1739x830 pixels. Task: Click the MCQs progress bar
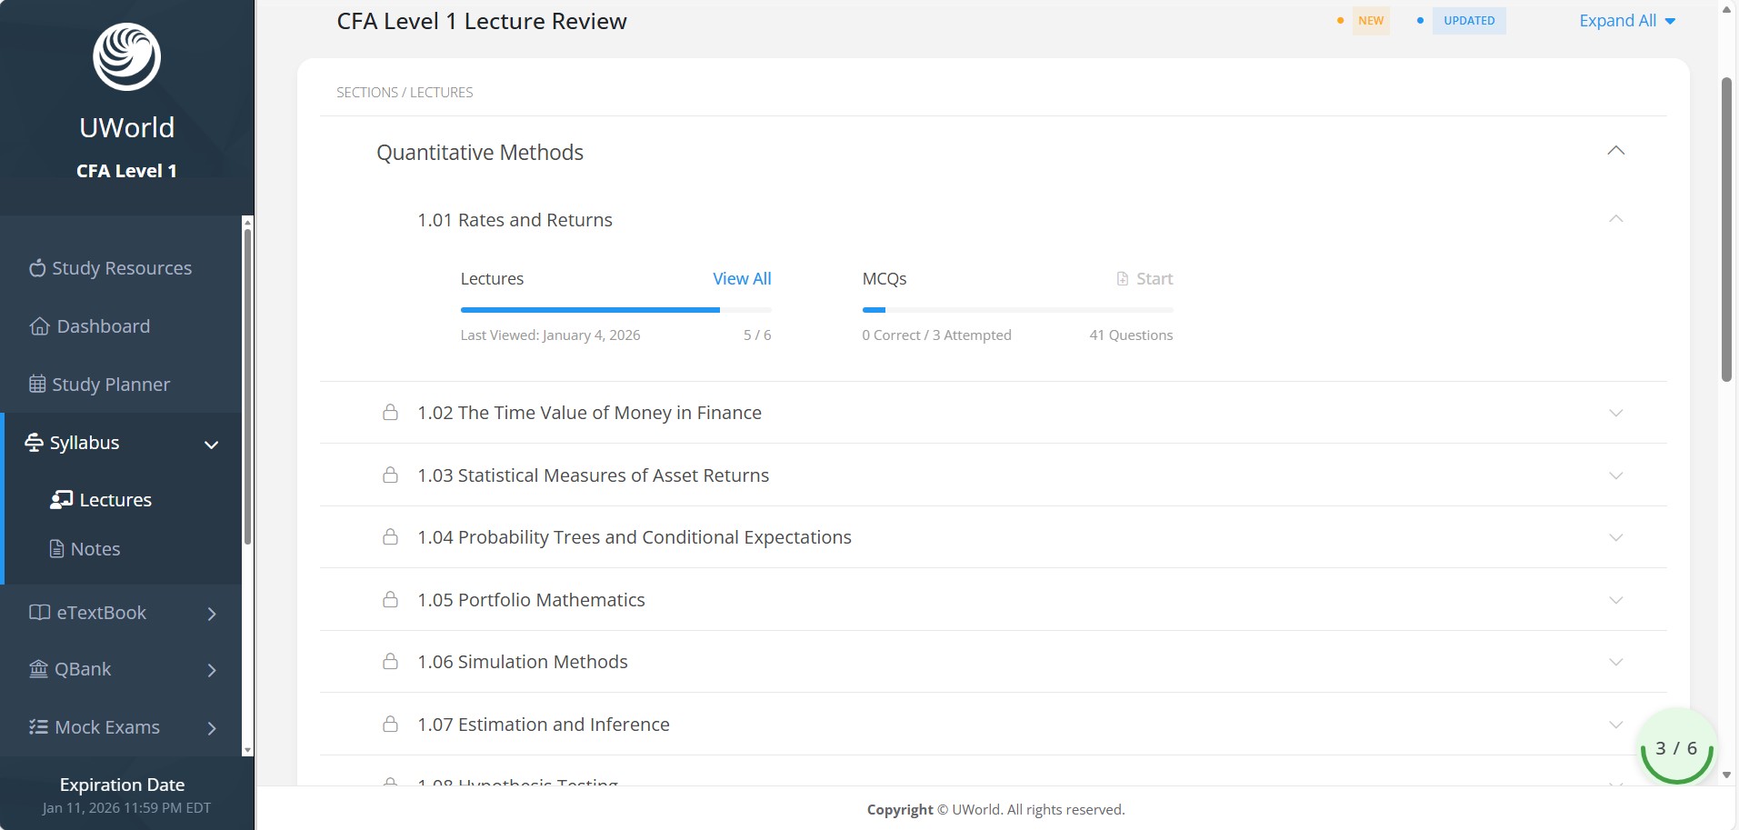pos(1017,310)
